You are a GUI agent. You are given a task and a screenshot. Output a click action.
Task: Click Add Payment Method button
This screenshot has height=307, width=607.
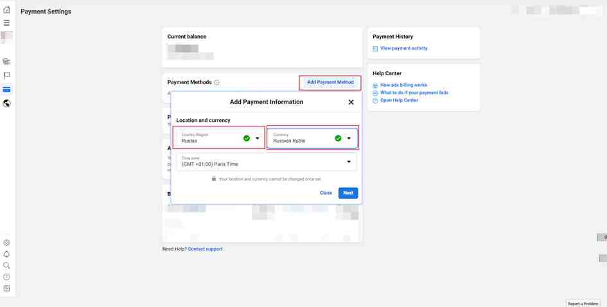pos(330,82)
